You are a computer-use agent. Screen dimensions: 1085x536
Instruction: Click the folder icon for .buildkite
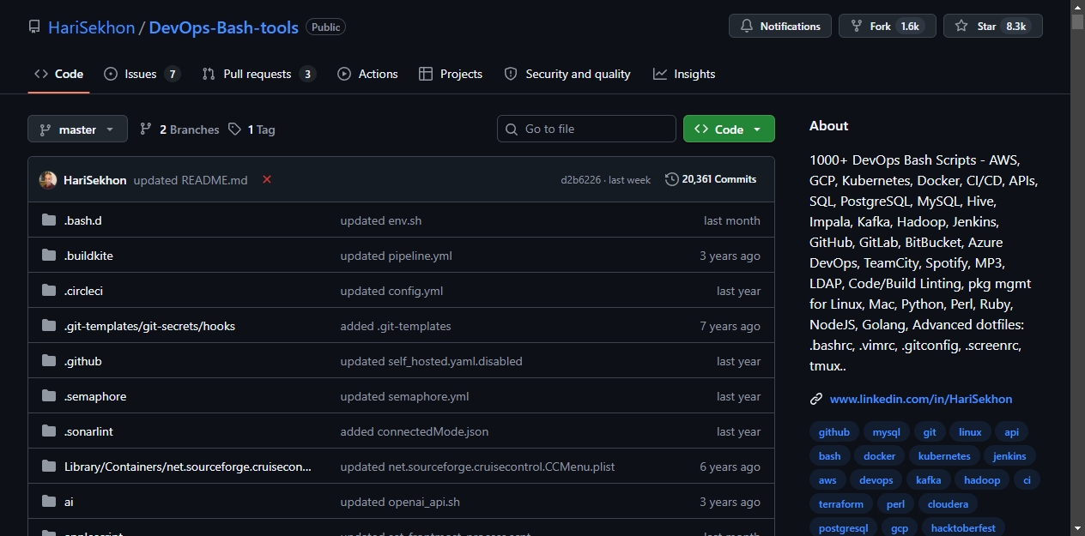click(x=49, y=256)
